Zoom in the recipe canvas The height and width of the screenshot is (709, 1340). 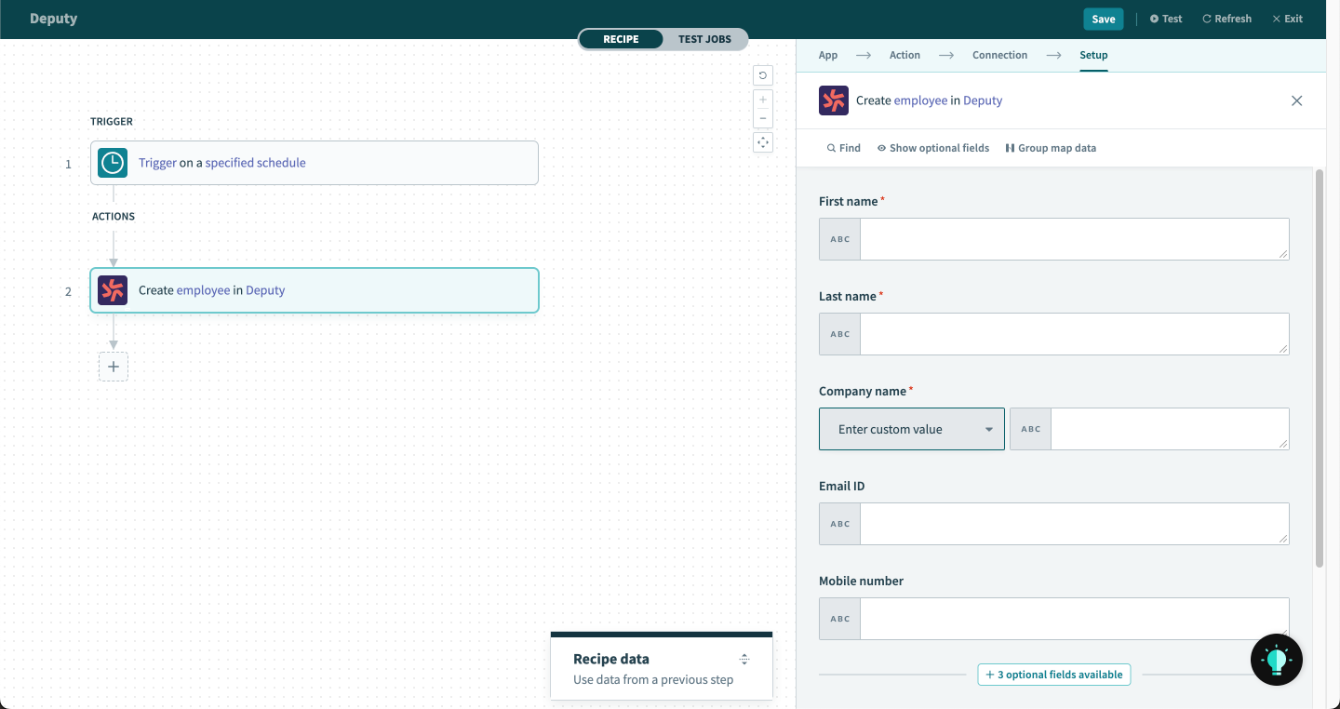(763, 100)
